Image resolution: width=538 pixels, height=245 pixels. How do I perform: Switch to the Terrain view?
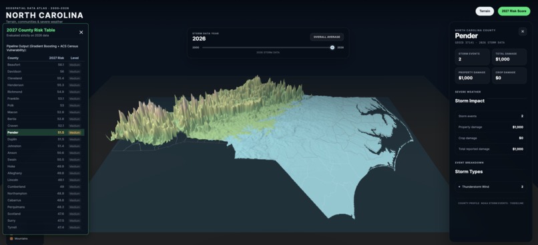coord(485,11)
